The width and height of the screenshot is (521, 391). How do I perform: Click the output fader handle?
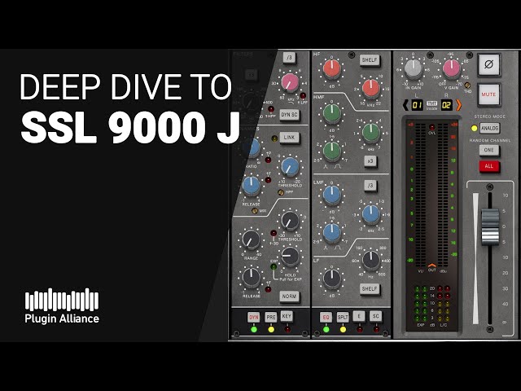coord(490,227)
